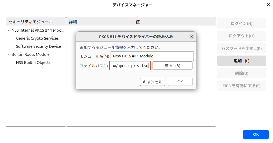Screen dimensions: 273x143
Task: Close the PKCS #11 driver load dialog
Action: 191,36
